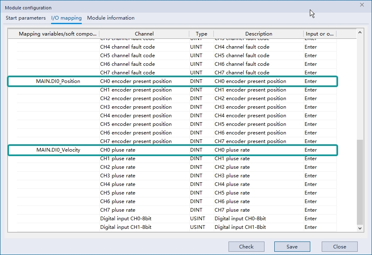Select channel cell CH4 channel fault code
372x255 pixels.
(144, 47)
